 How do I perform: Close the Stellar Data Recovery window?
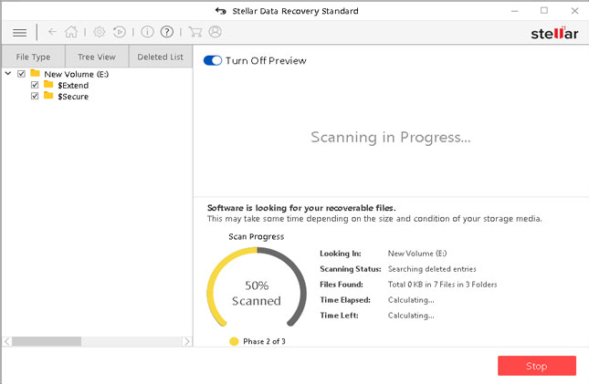574,11
